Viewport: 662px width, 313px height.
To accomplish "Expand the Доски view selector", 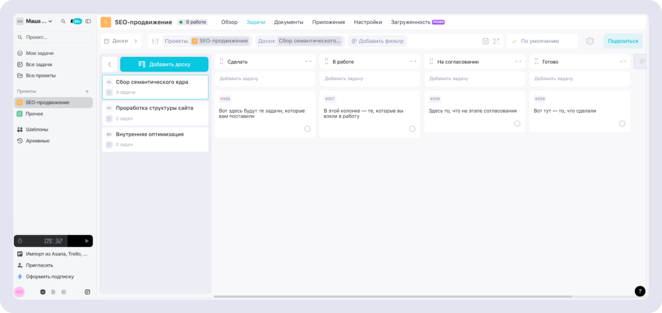I will pos(121,41).
